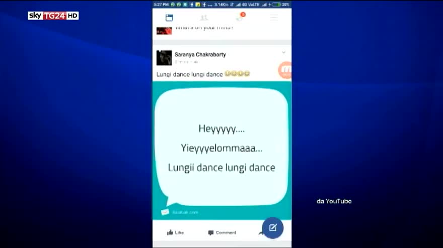Open the Sarahah speech-bubble image
443x248 pixels.
tap(221, 148)
